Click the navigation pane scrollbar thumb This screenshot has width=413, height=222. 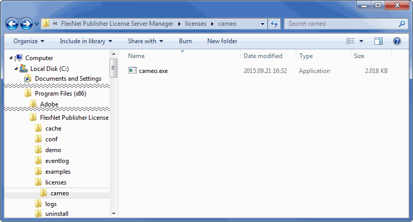click(114, 68)
